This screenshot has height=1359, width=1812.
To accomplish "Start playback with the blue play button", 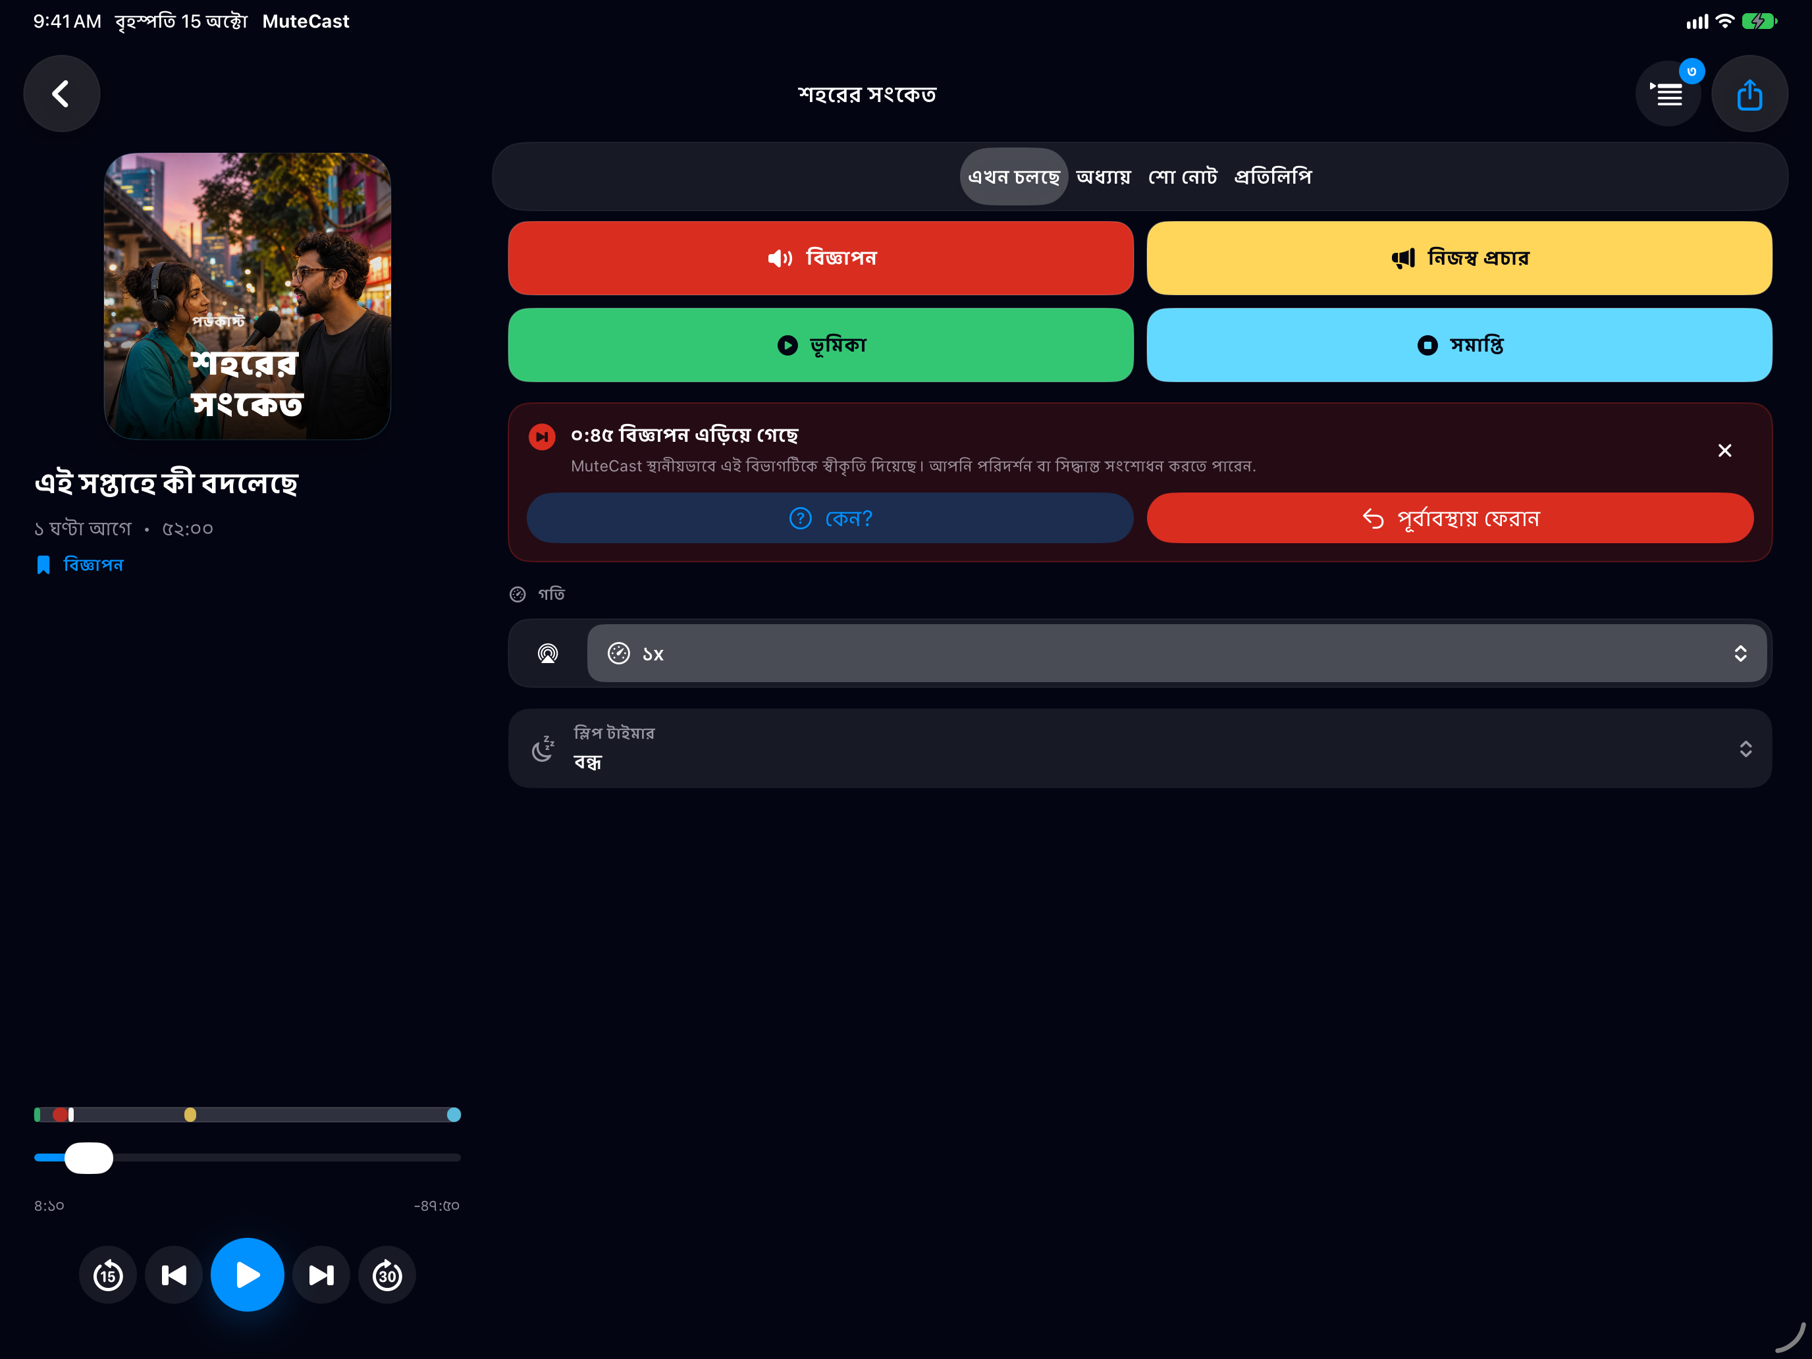I will (x=248, y=1275).
